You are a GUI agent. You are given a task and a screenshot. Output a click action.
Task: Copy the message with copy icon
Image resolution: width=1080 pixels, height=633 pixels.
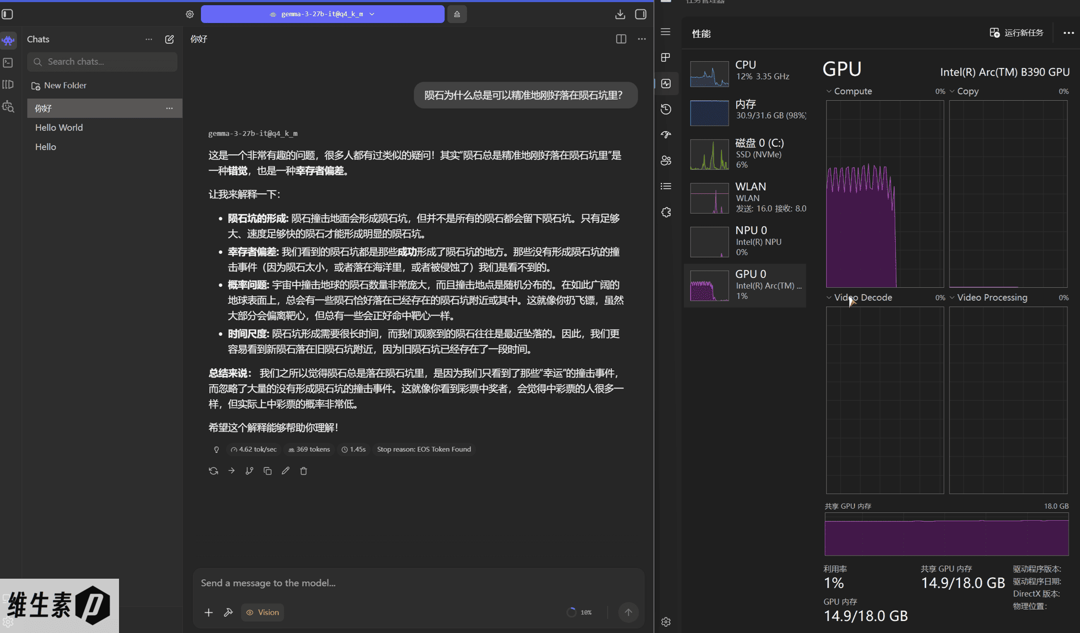click(267, 471)
